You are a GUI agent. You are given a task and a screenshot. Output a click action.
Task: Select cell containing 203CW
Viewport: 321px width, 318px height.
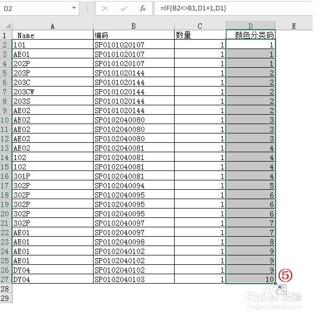coord(53,91)
